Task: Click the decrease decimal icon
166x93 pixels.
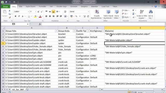Action: [88, 16]
